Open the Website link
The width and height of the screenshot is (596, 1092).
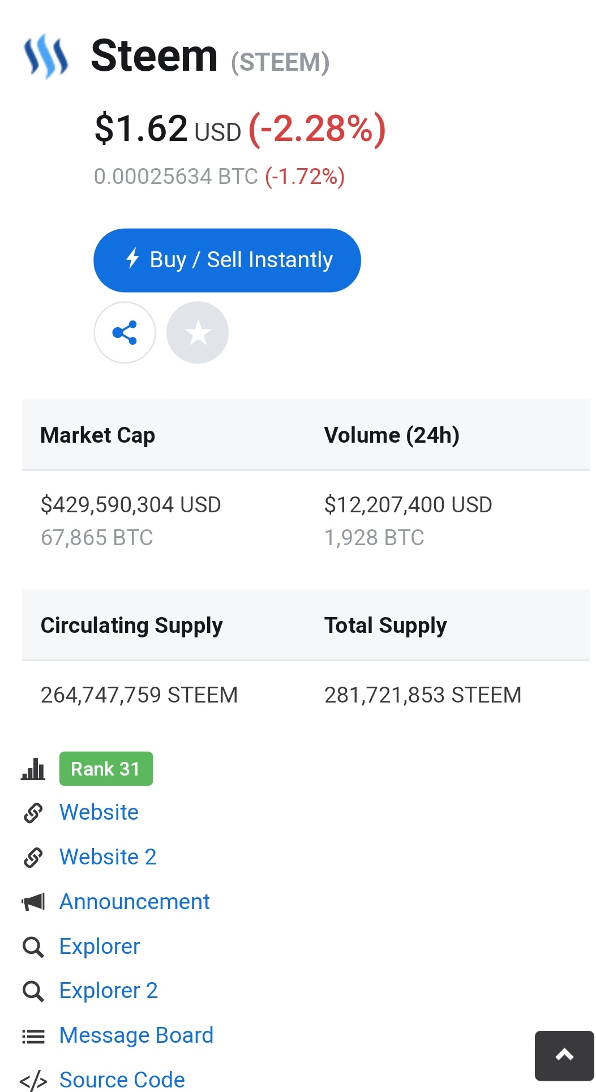(99, 812)
